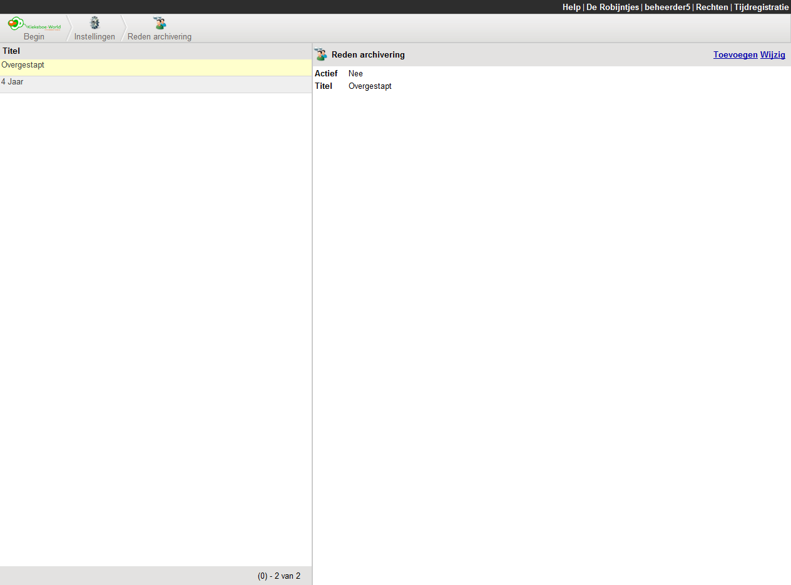Click the beheerder5 user link
The width and height of the screenshot is (791, 585).
[x=667, y=8]
